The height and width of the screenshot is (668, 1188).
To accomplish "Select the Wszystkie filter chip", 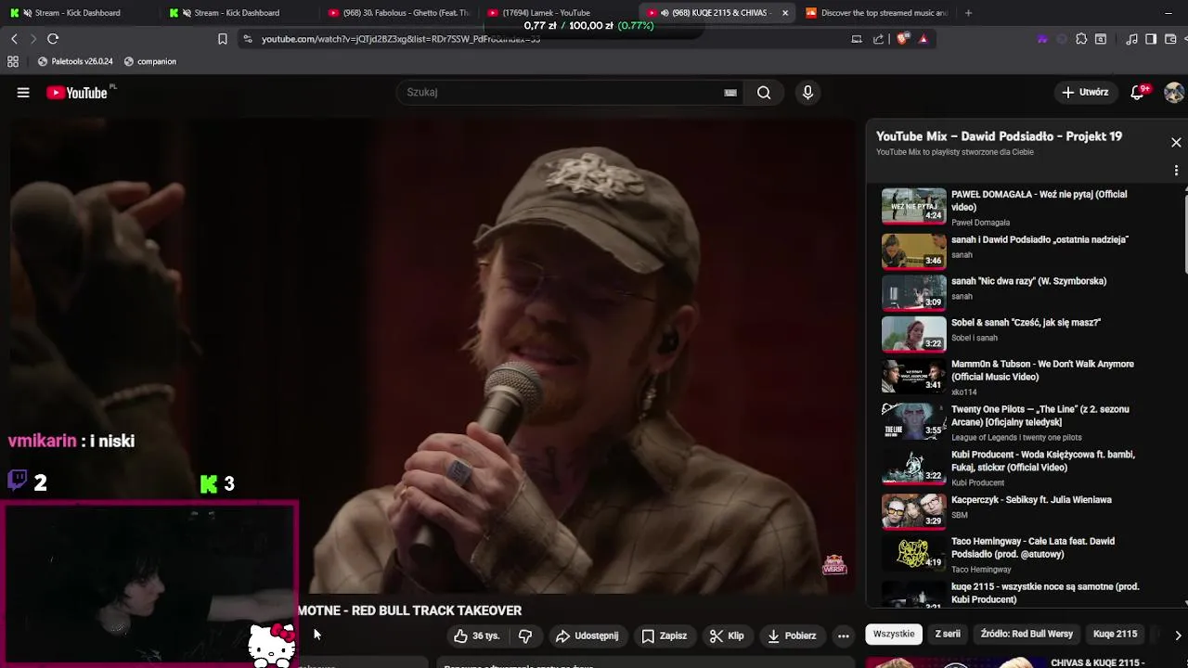I will tap(894, 634).
